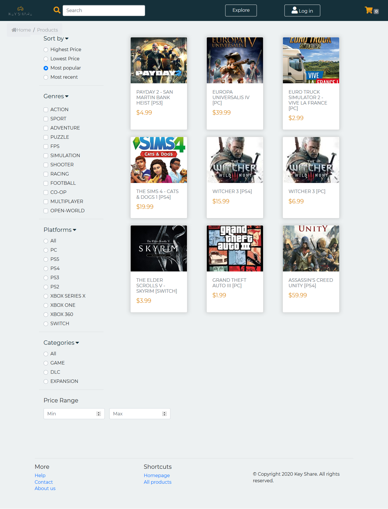Click the Min price stepper arrows
Image resolution: width=388 pixels, height=509 pixels.
tap(99, 414)
